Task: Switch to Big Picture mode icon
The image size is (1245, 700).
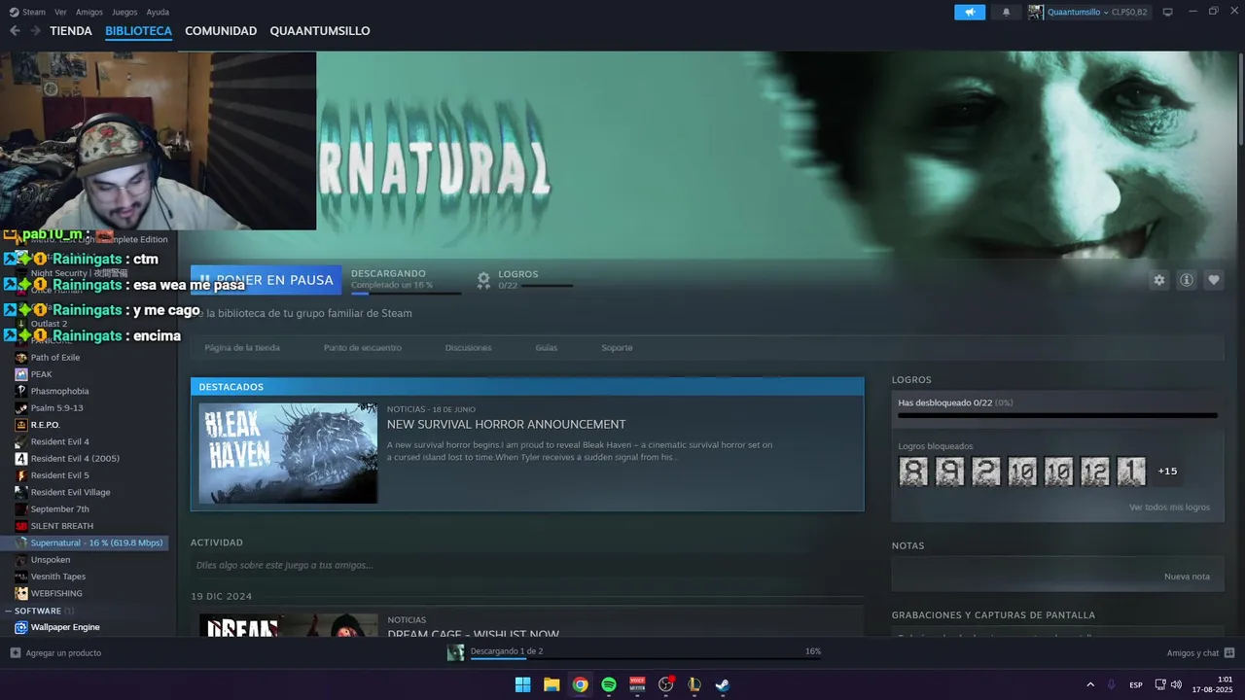Action: point(1168,12)
